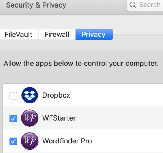Switch to the FileVault tab

tap(18, 34)
